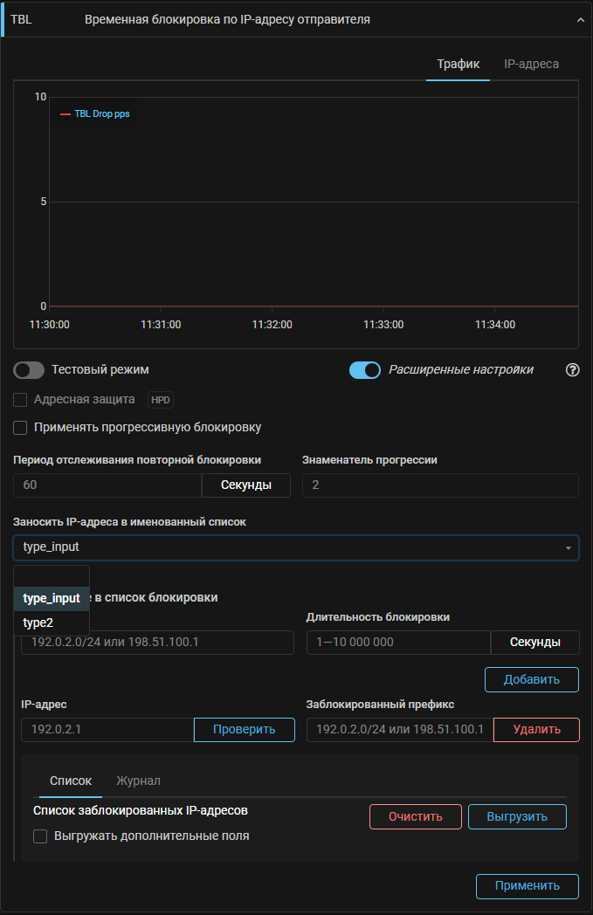Click the HPD badge icon
Viewport: 593px width, 915px height.
(x=161, y=399)
